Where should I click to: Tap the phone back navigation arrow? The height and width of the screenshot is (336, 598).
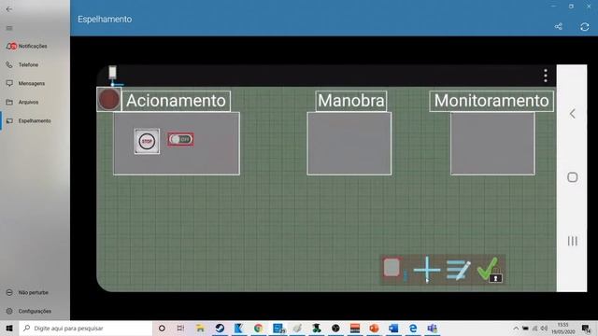coord(572,114)
